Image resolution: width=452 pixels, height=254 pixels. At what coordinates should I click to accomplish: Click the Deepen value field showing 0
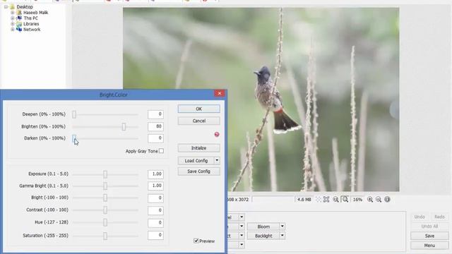click(x=155, y=114)
